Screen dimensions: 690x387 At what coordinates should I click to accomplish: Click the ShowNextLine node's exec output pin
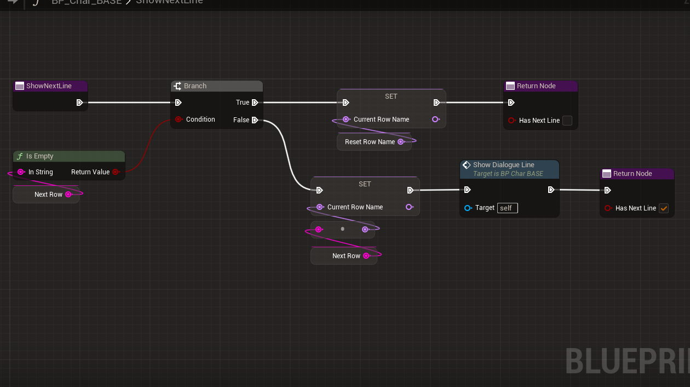(x=79, y=103)
